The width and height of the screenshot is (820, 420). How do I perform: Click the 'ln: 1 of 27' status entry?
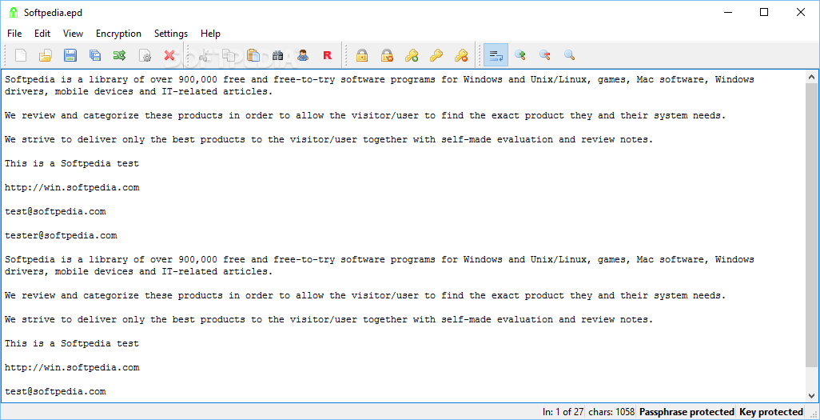coord(563,412)
